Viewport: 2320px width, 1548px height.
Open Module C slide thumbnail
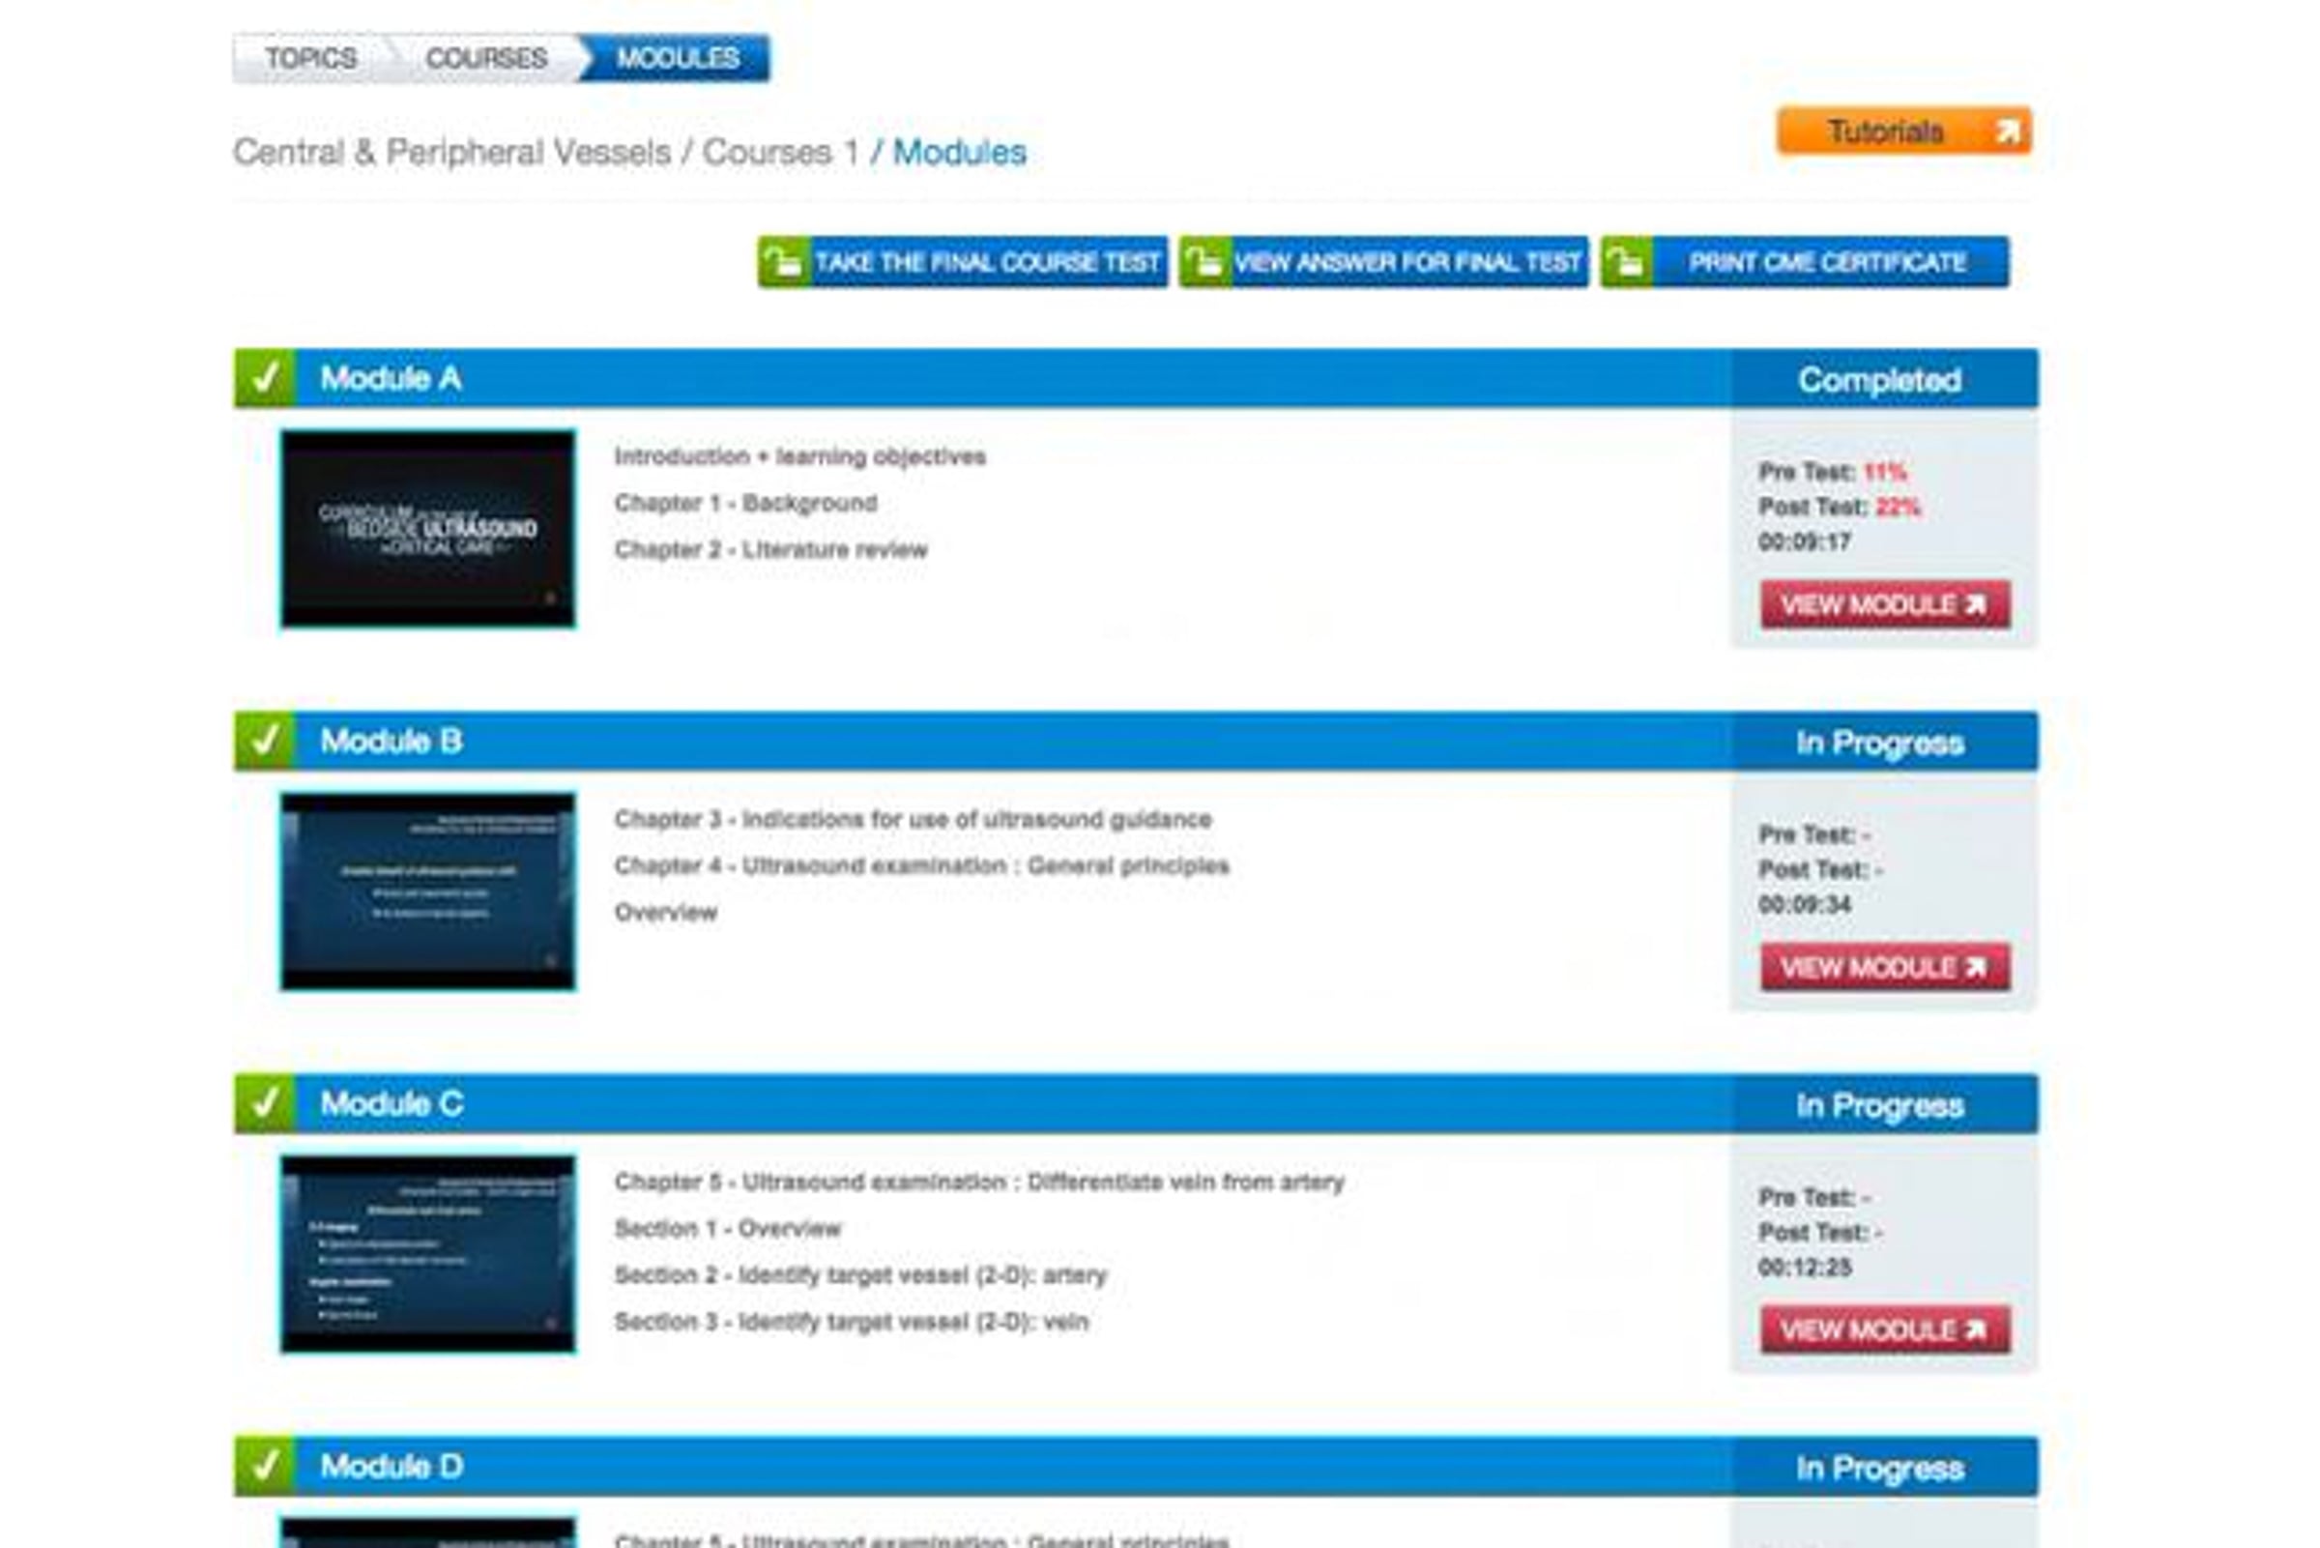[x=427, y=1254]
